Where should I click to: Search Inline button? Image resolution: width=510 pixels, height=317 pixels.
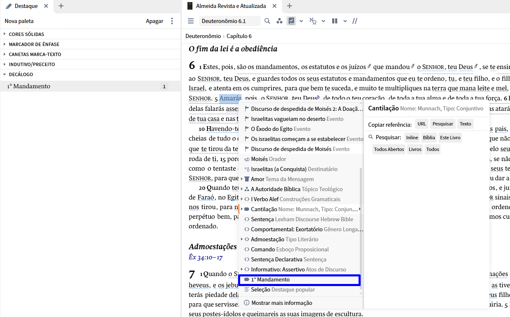412,138
